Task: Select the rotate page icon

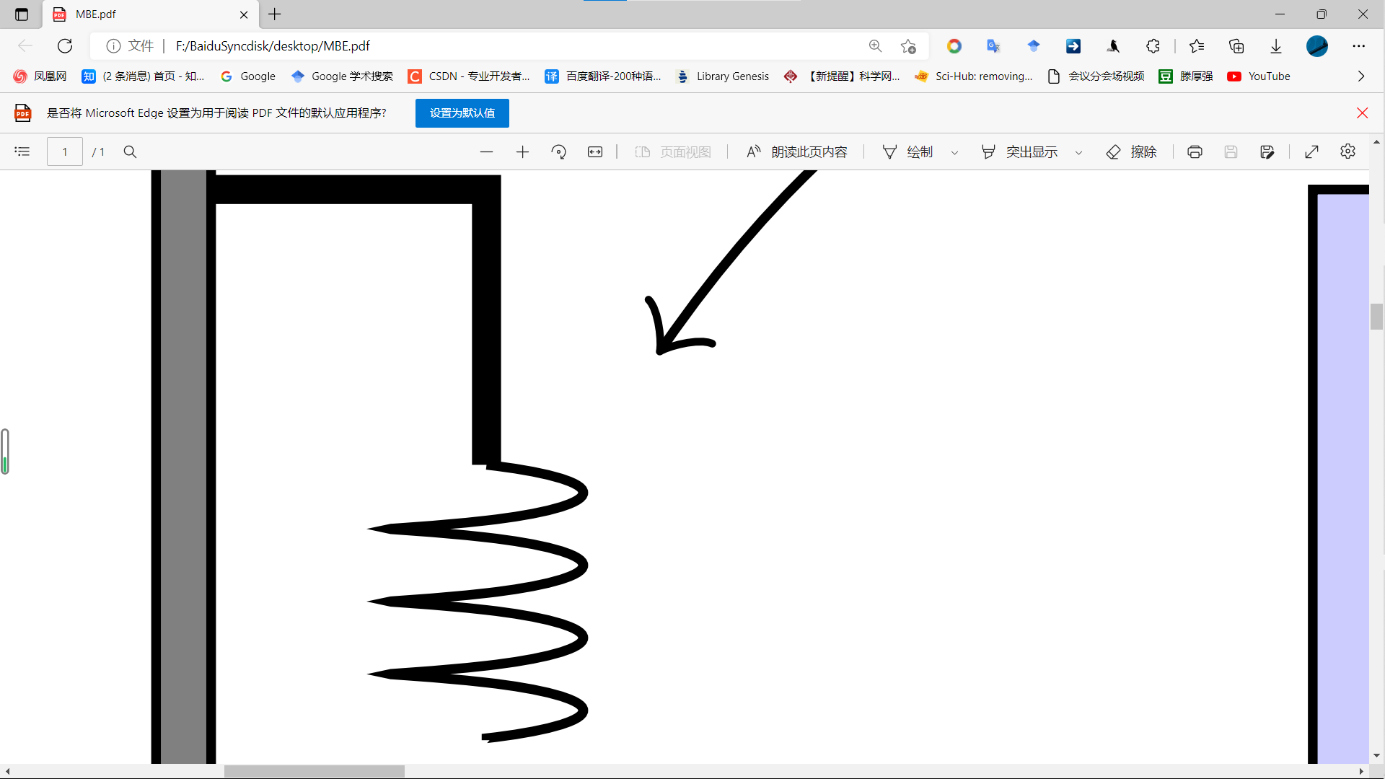Action: click(558, 151)
